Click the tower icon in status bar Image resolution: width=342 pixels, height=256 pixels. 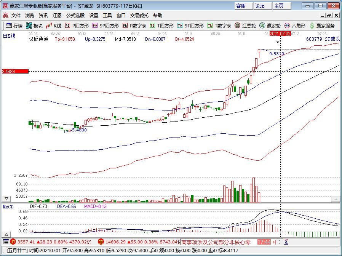(x=286, y=242)
